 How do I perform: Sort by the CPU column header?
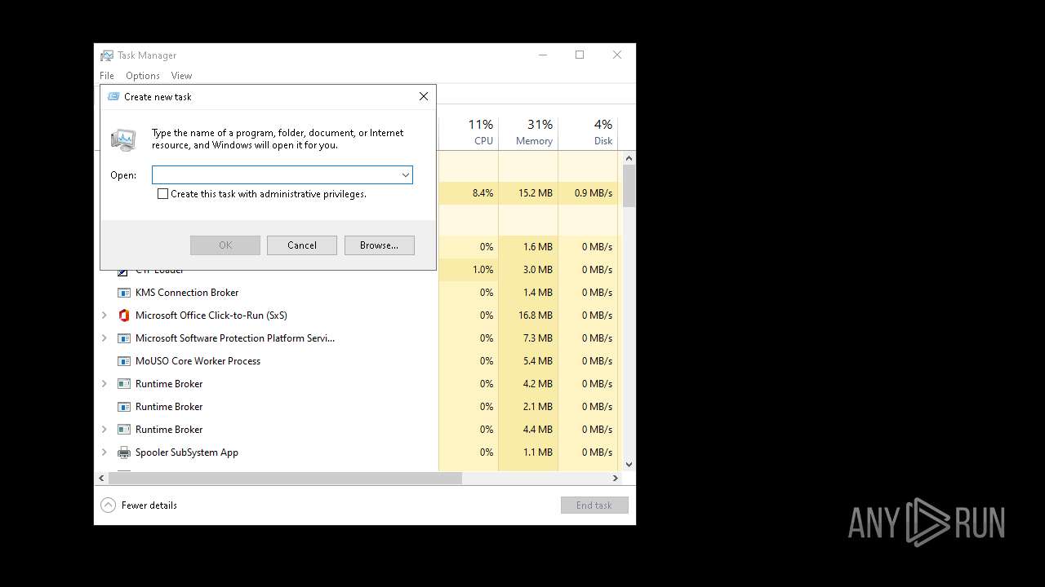[469, 133]
